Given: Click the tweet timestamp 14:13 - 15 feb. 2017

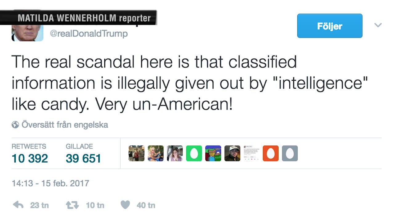Looking at the screenshot, I should [50, 184].
